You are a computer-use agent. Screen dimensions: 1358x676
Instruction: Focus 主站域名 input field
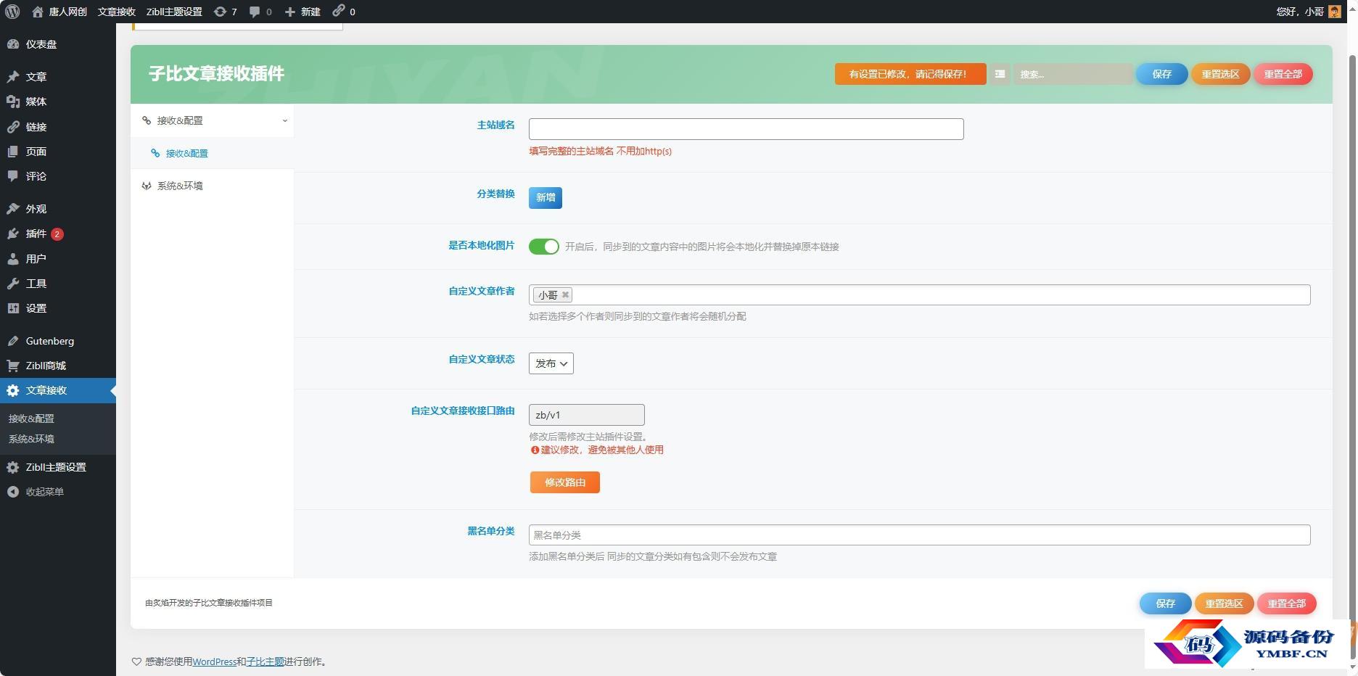(x=746, y=129)
